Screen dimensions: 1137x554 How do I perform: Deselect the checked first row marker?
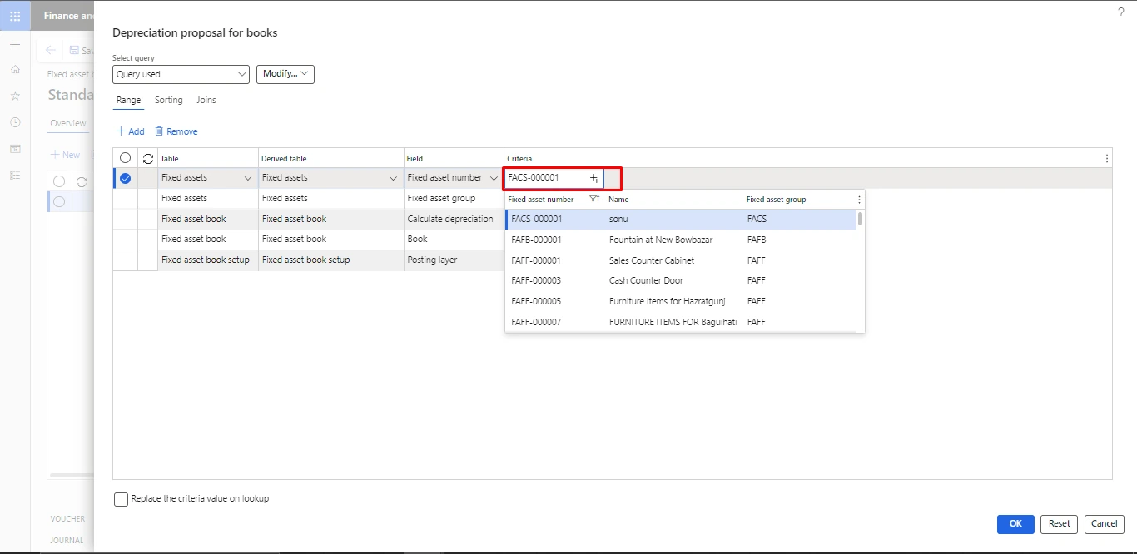(x=126, y=178)
